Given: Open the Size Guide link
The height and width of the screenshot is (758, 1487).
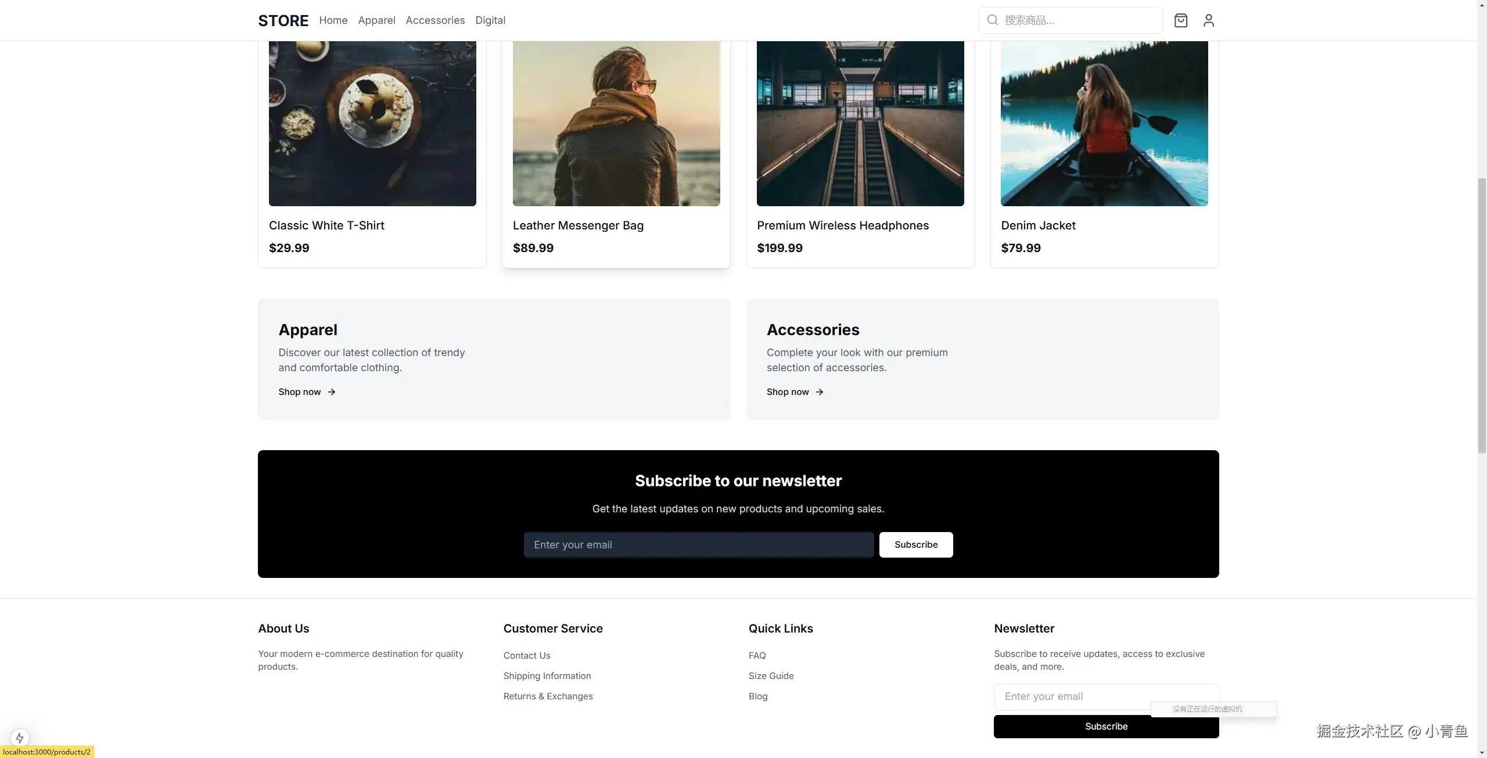Looking at the screenshot, I should (x=771, y=676).
